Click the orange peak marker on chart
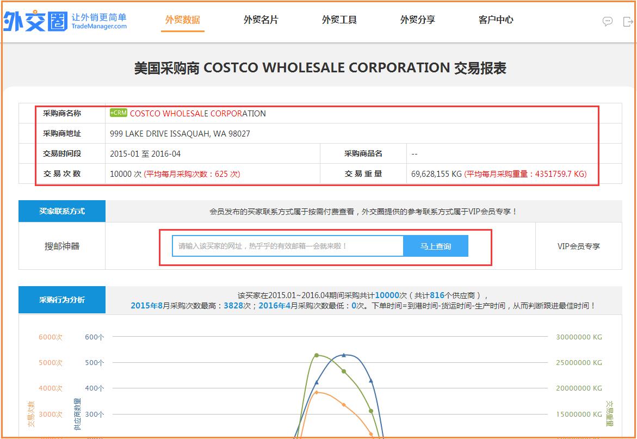The width and height of the screenshot is (637, 439). tap(317, 392)
